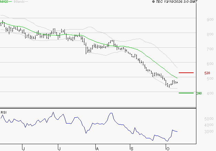
Task: Click the second J month label
Action: (x=59, y=149)
